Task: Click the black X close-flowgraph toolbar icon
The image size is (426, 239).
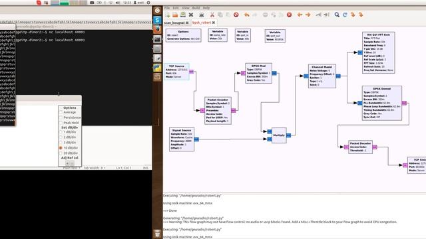Action: [x=191, y=15]
